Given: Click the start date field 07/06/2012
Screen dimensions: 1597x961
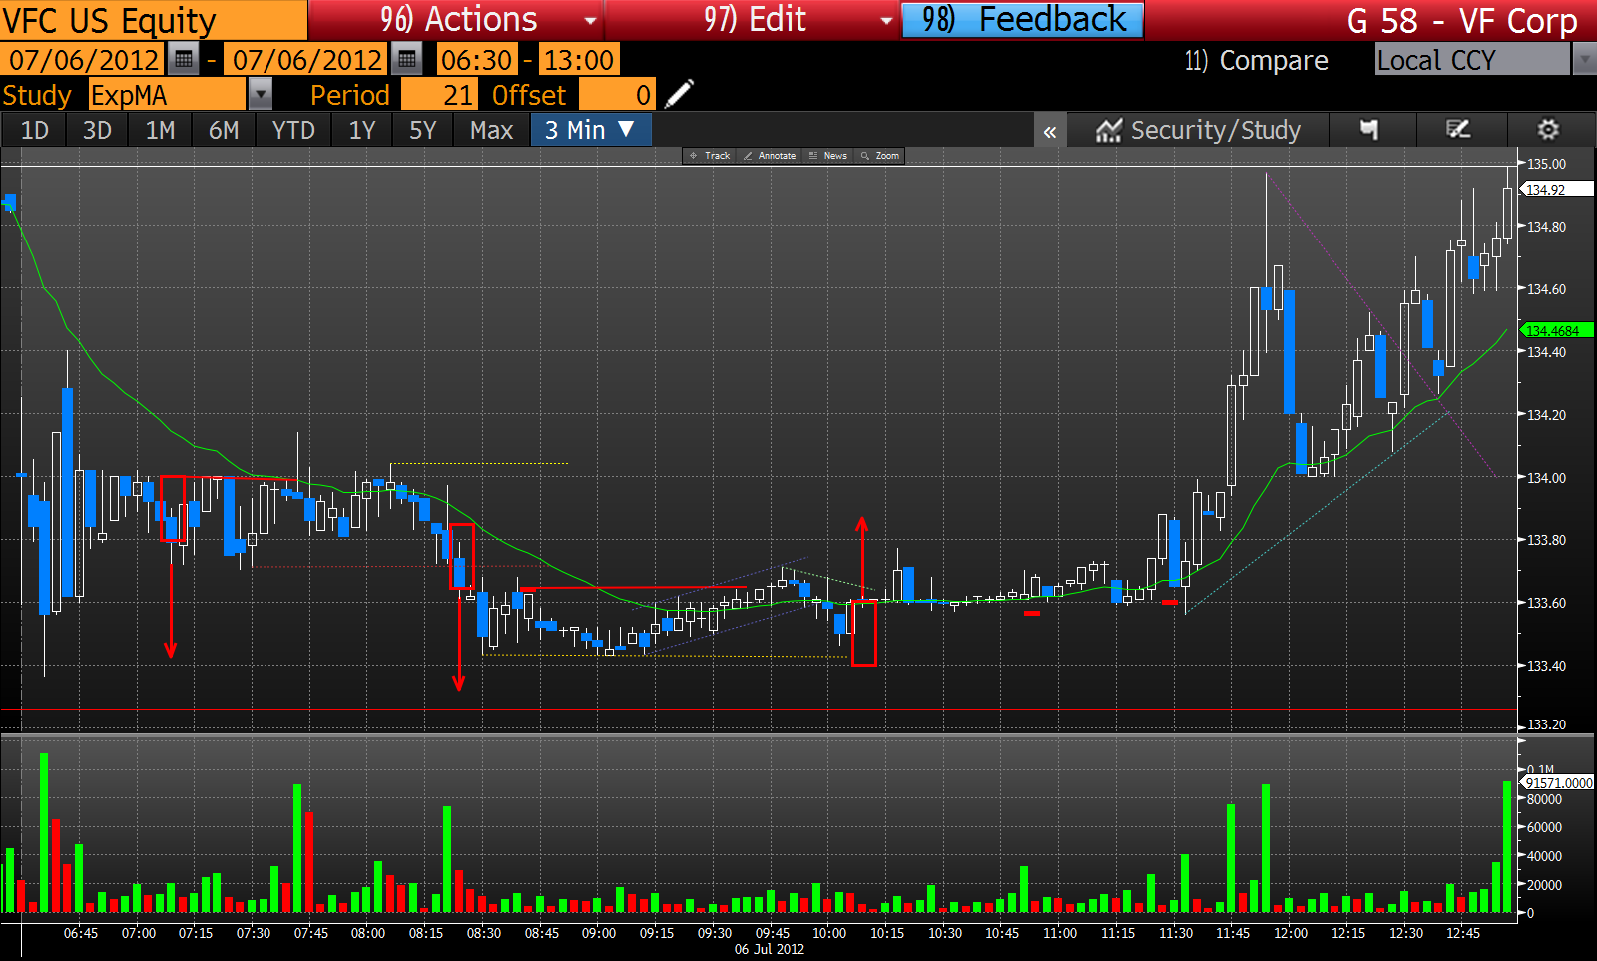Looking at the screenshot, I should [83, 60].
